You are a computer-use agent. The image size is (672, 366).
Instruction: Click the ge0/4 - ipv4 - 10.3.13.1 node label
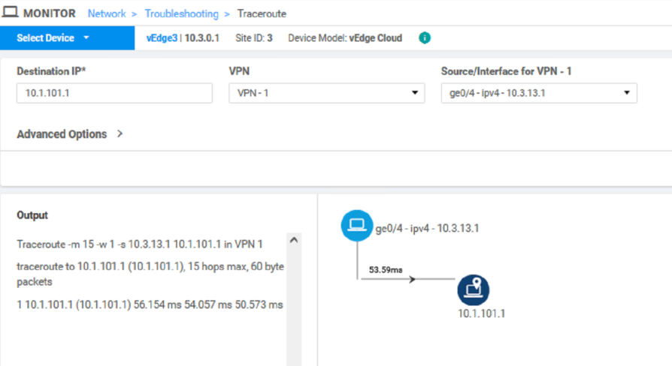click(427, 228)
